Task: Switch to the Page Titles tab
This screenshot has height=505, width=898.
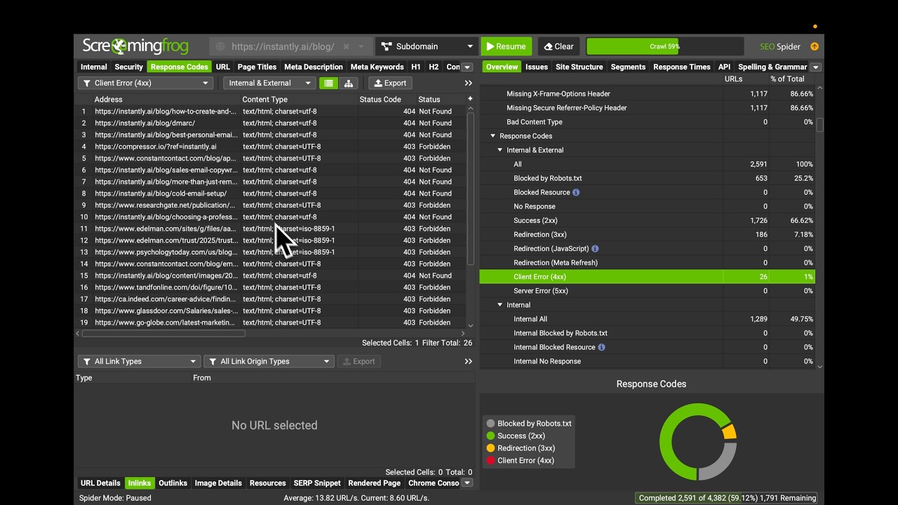Action: point(257,67)
